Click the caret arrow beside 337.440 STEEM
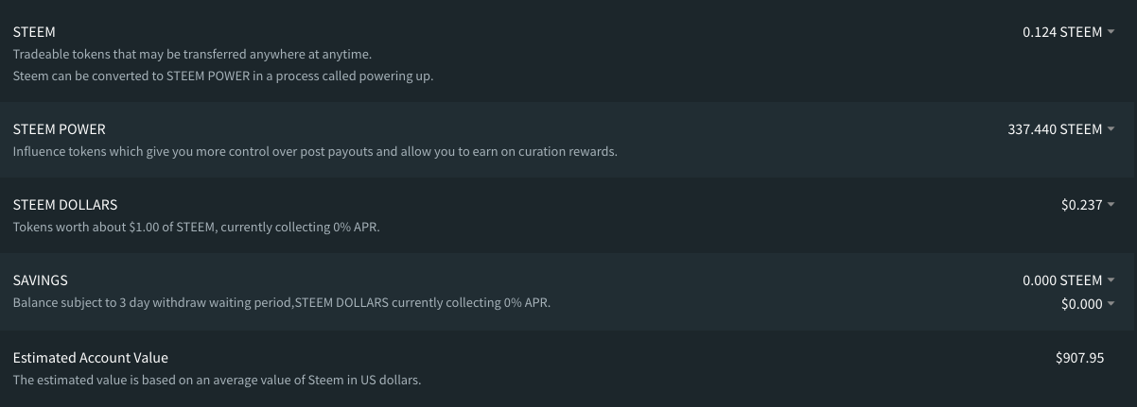The image size is (1137, 407). 1111,130
